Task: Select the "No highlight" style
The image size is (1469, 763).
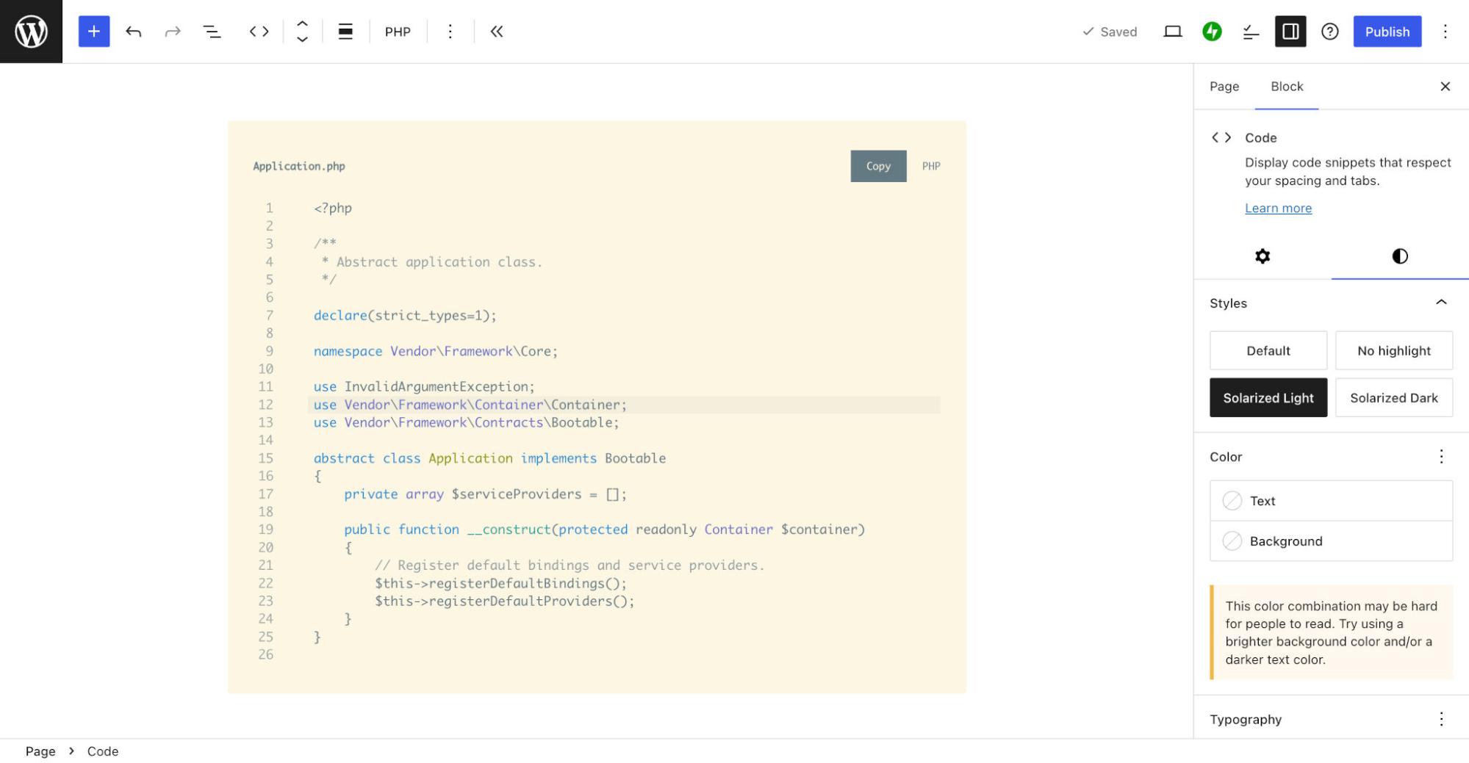Action: (1393, 350)
